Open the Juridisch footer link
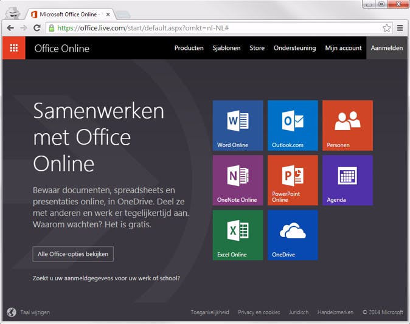This screenshot has height=324, width=410. point(299,312)
